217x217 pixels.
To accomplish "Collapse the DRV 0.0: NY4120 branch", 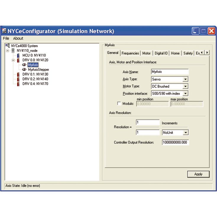I will coord(13,60).
